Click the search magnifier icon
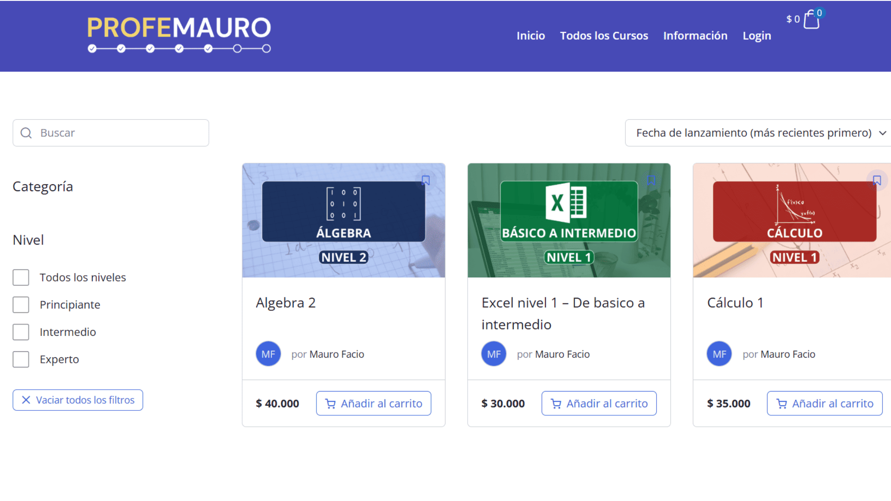This screenshot has width=891, height=501. tap(26, 133)
